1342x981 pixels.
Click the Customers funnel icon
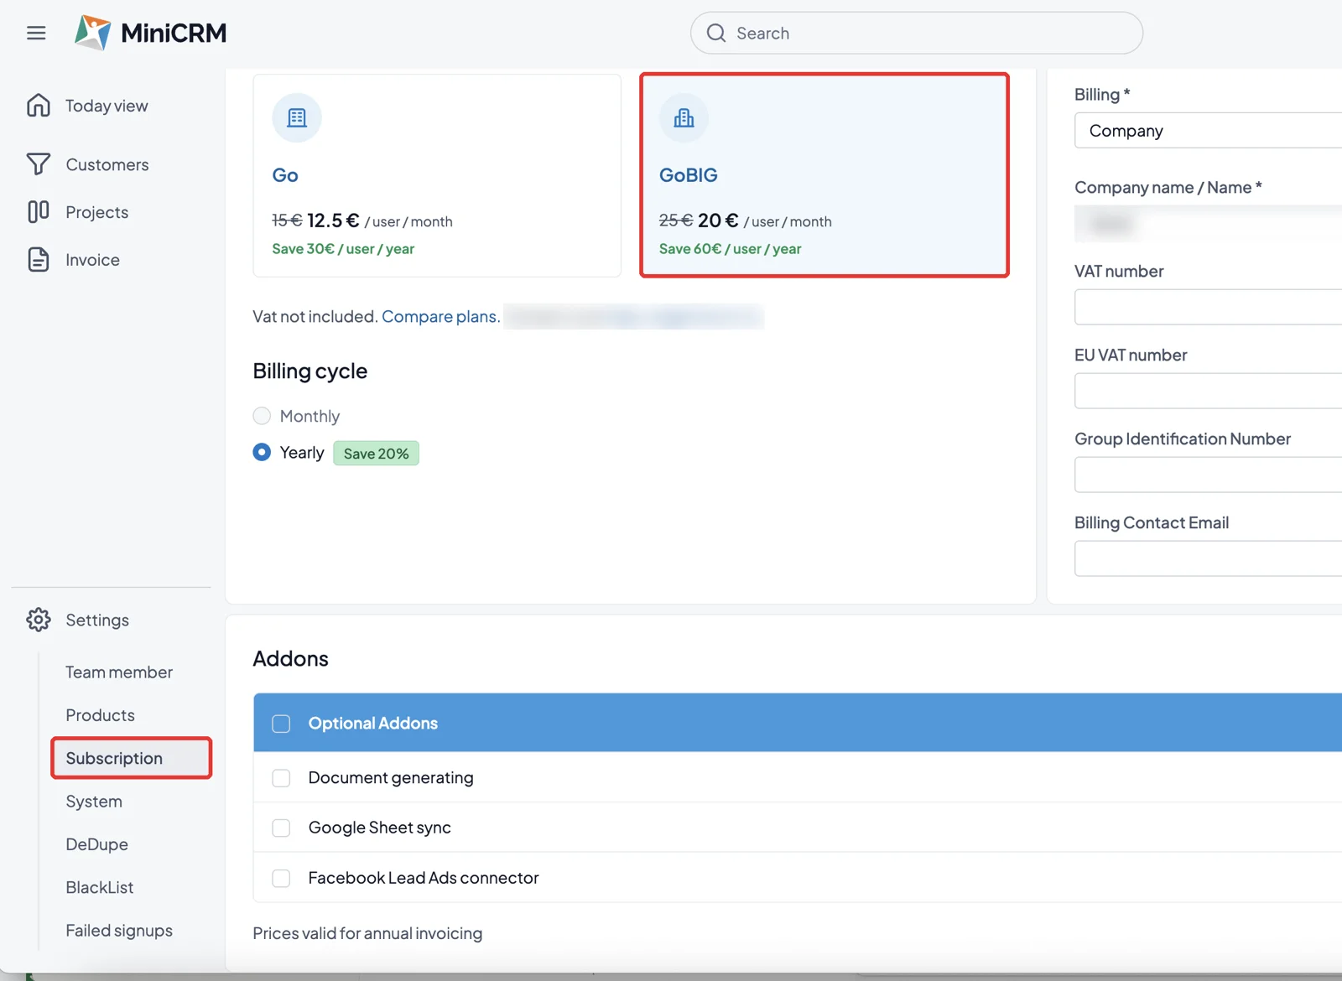pyautogui.click(x=39, y=164)
